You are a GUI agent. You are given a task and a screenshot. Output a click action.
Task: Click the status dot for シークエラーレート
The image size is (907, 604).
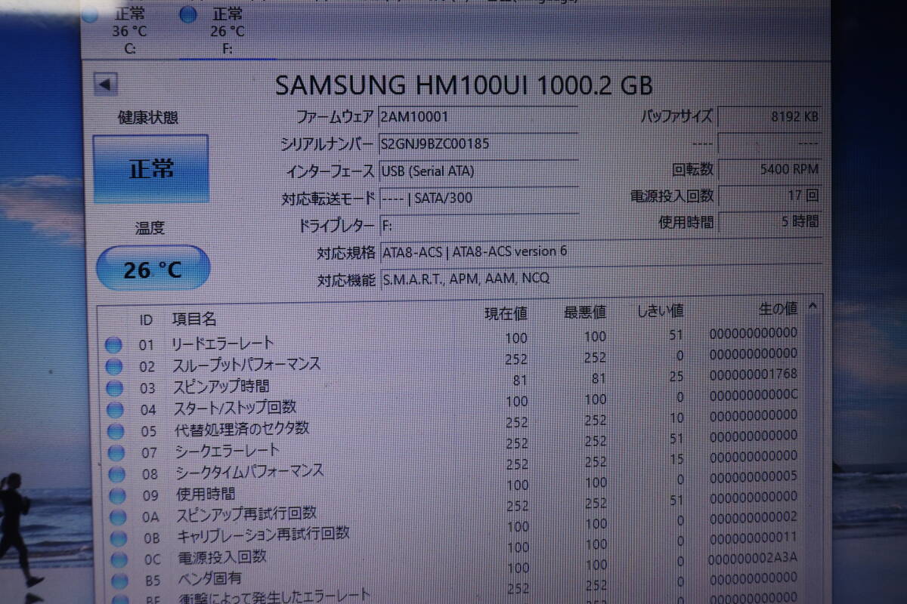[x=115, y=453]
